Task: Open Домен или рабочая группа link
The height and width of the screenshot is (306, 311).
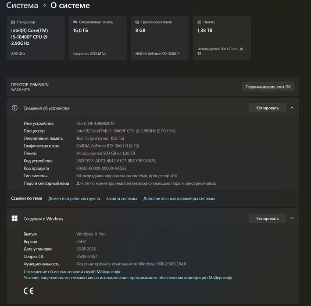Action: pyautogui.click(x=74, y=198)
